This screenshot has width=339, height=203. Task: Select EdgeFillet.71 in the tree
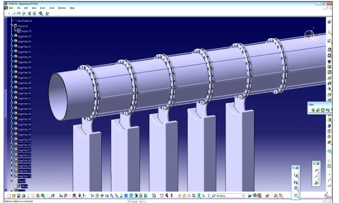pyautogui.click(x=24, y=176)
